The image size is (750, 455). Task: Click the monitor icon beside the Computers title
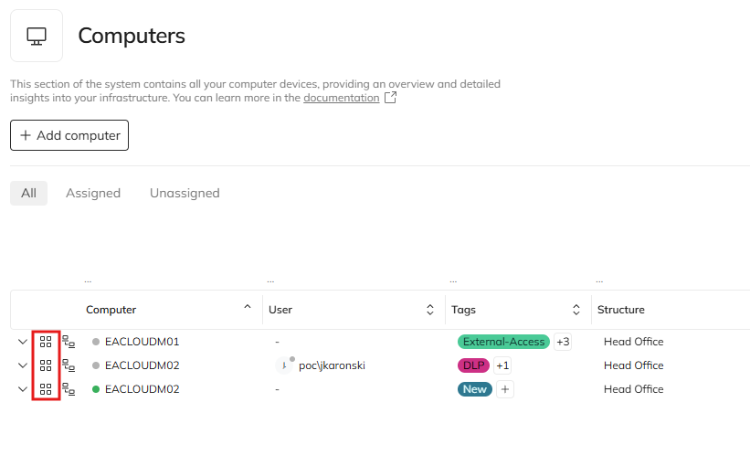click(x=37, y=37)
